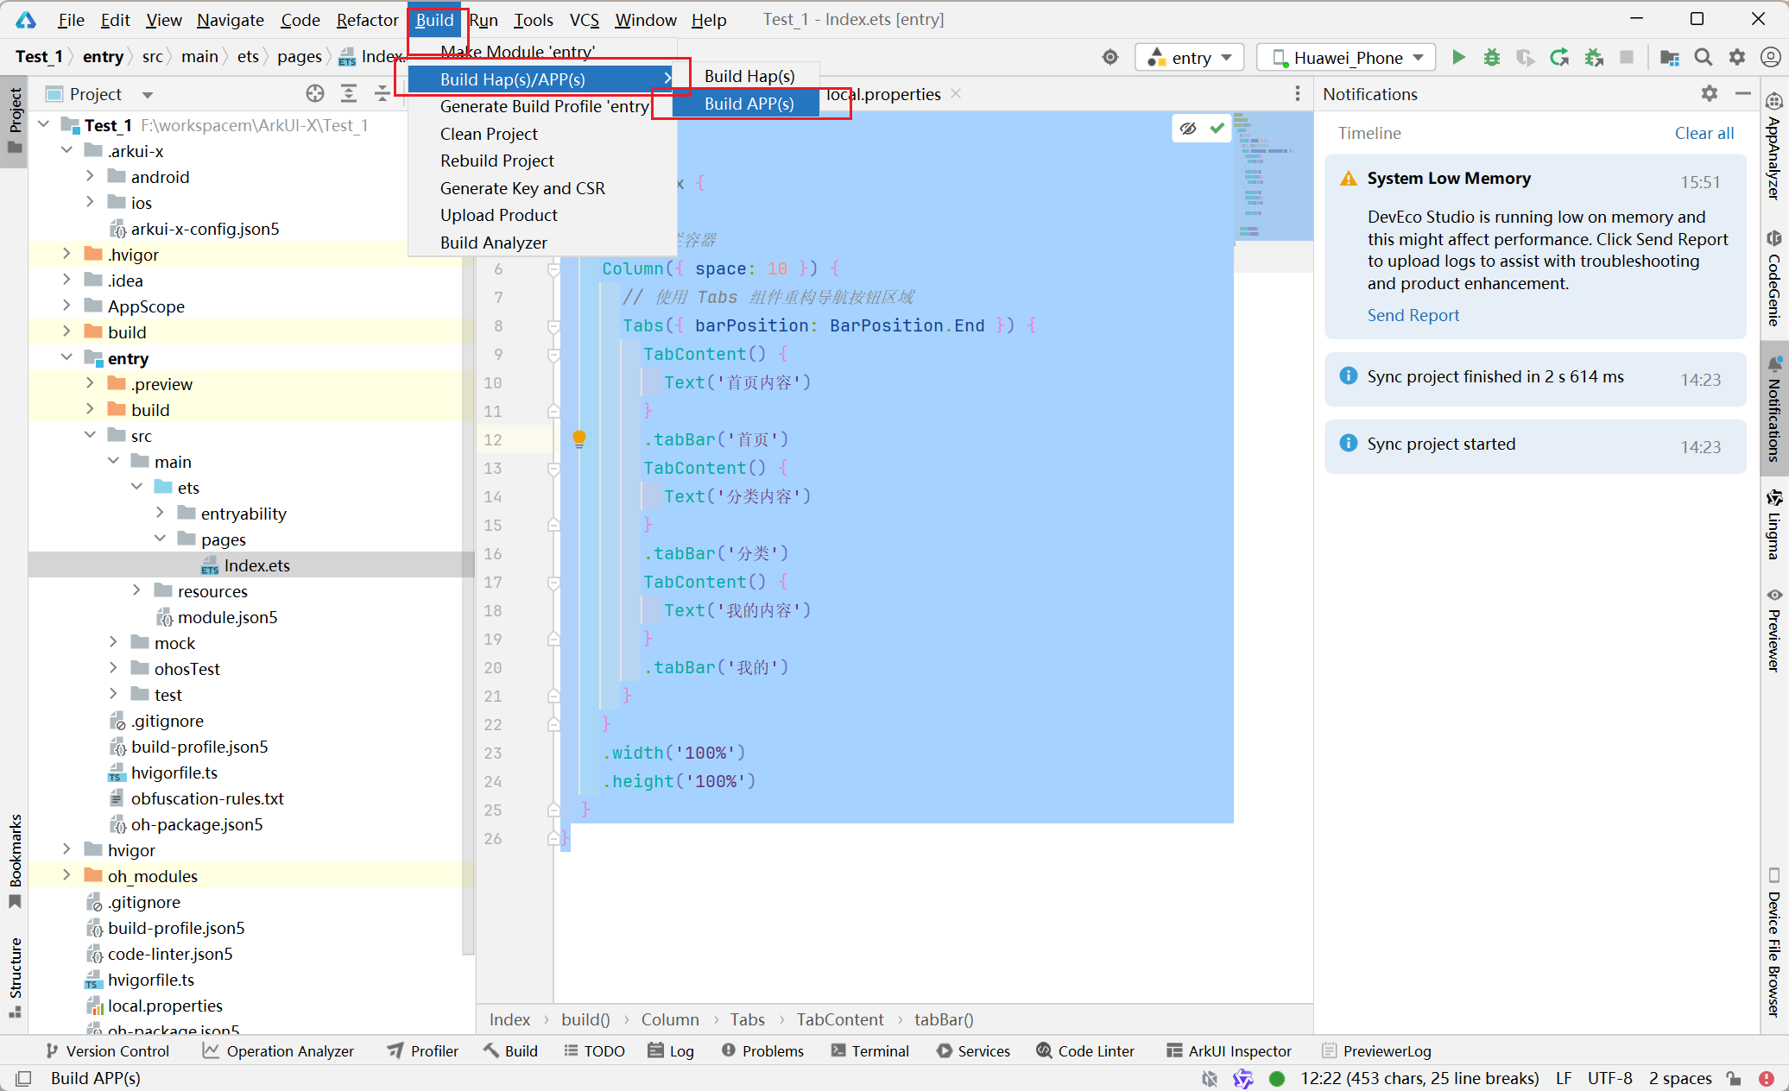
Task: Open the Terminal tool window
Action: 870,1050
